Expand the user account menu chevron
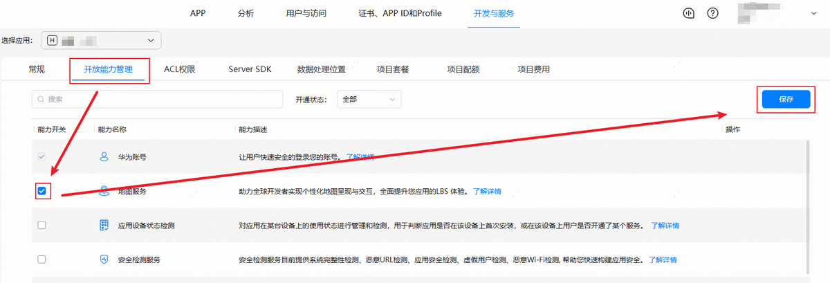 click(813, 13)
